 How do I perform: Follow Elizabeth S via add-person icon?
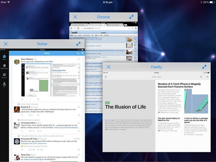tap(79, 115)
